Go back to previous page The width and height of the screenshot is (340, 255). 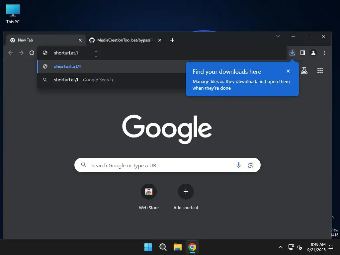pos(10,53)
